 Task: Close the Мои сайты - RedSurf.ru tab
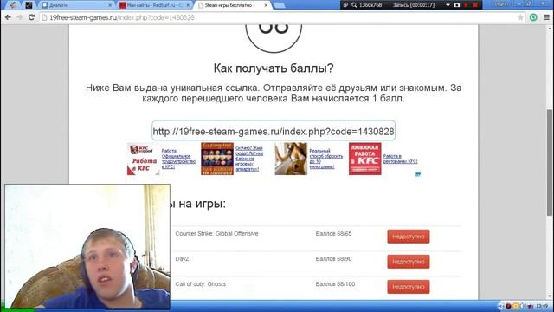tap(188, 5)
